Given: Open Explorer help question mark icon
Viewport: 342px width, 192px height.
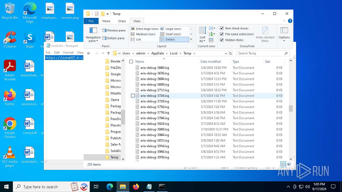Looking at the screenshot, I should click(290, 21).
